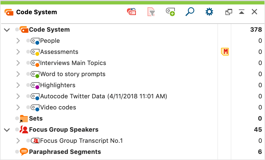Select the Interviews Main Topics code
Screen dimensions: 265x160
pos(73,63)
